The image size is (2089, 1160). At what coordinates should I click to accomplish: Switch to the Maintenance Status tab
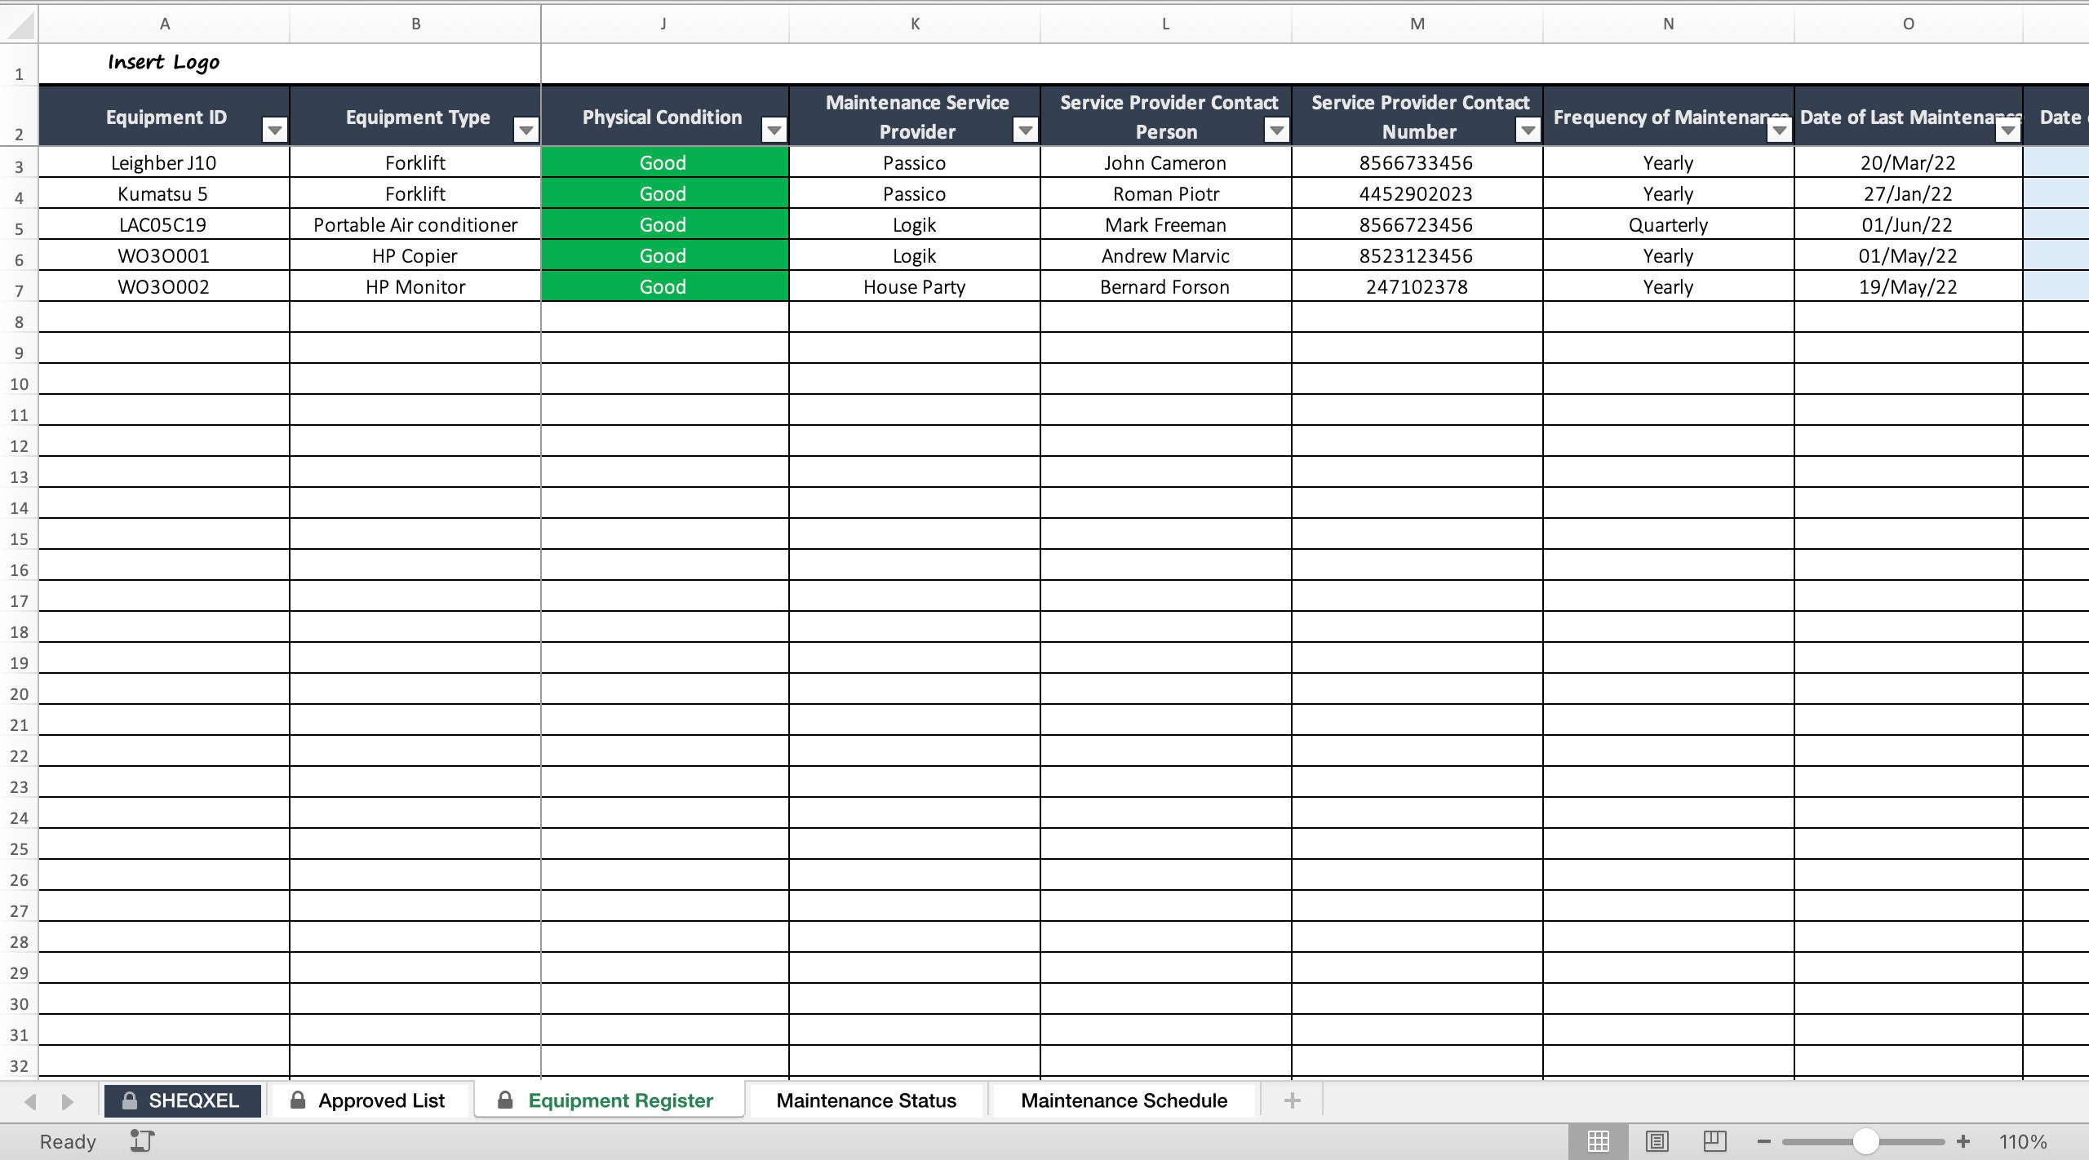point(867,1100)
